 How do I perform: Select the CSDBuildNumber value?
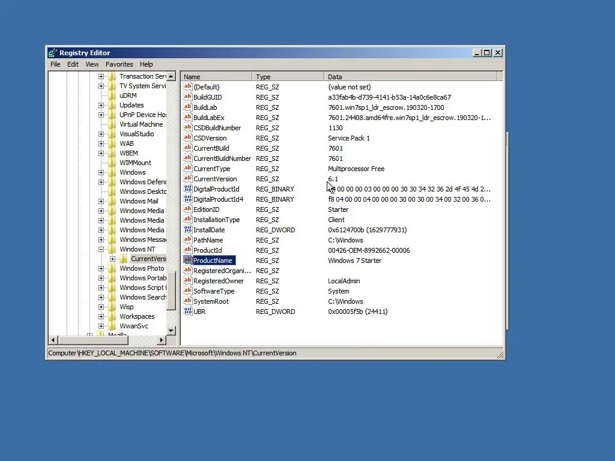[217, 128]
